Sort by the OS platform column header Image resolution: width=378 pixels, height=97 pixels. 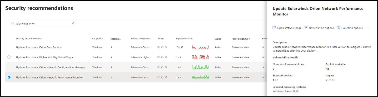[98, 39]
